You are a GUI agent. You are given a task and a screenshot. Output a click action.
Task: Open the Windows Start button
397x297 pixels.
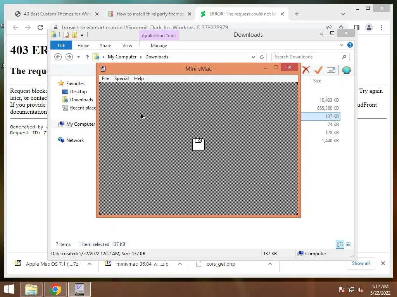click(x=9, y=289)
